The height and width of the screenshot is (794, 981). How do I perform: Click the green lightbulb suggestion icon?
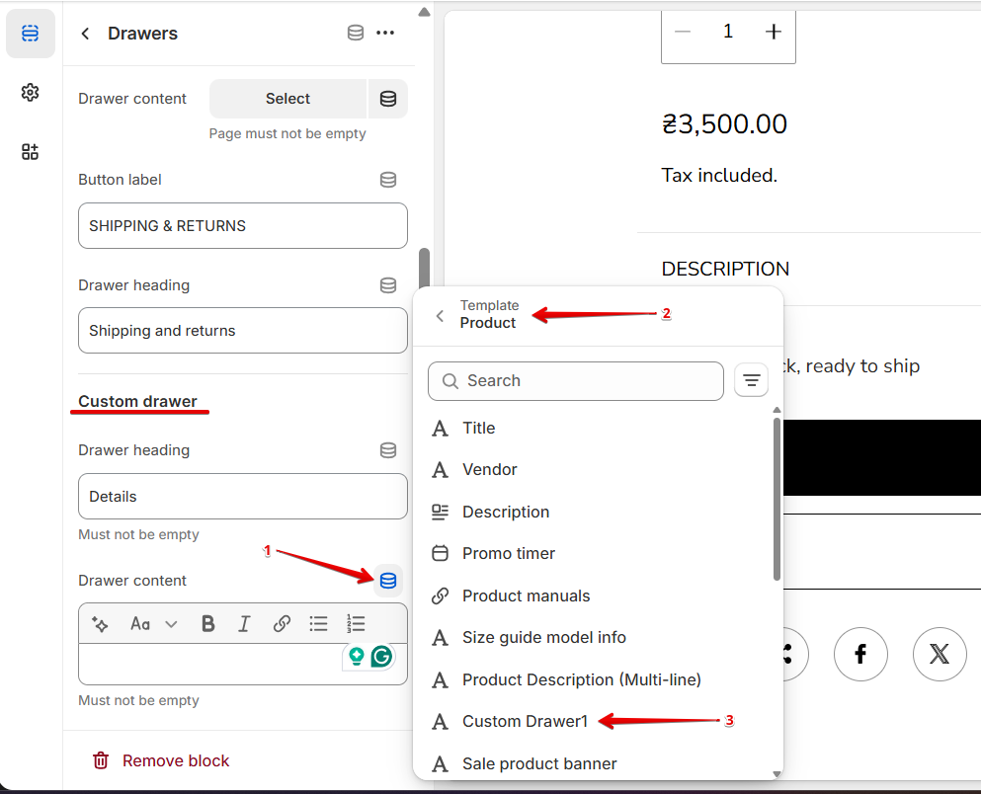(x=357, y=657)
